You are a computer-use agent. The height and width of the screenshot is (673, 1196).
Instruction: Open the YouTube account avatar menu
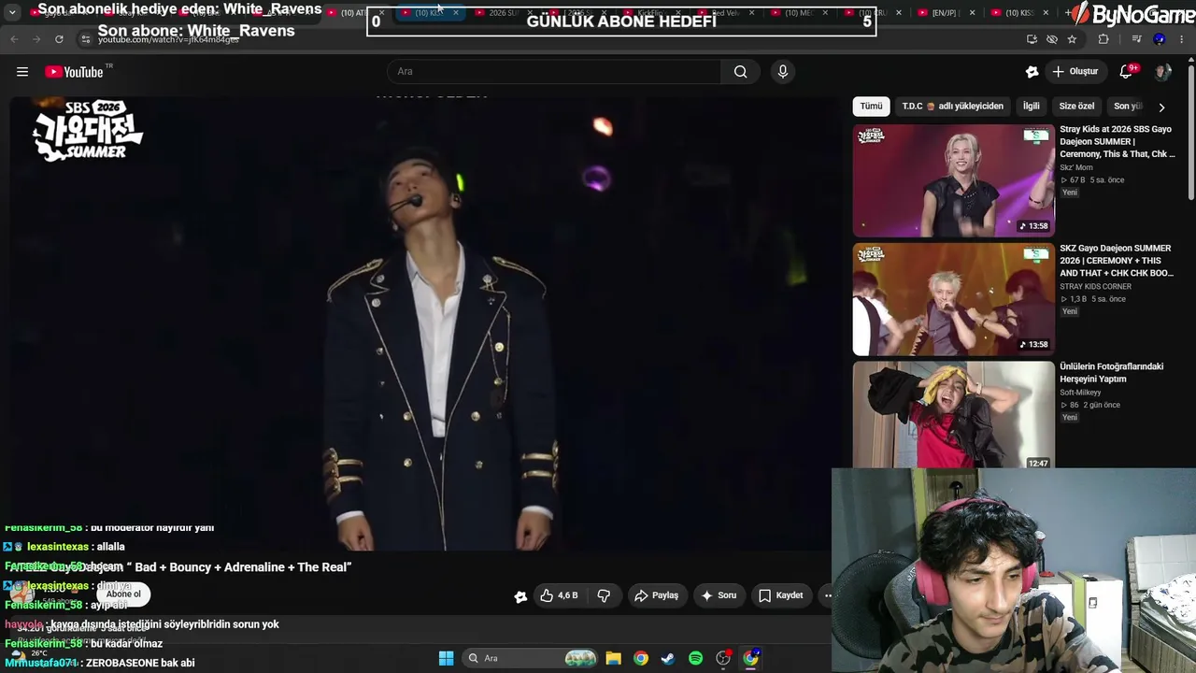tap(1162, 72)
